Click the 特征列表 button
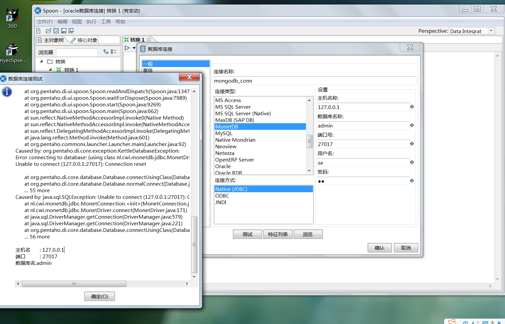The height and width of the screenshot is (324, 505). tap(278, 234)
